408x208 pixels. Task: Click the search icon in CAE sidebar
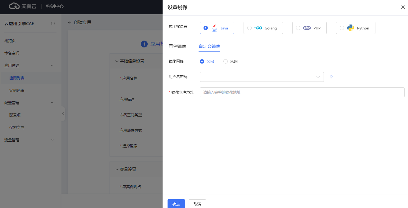click(53, 24)
